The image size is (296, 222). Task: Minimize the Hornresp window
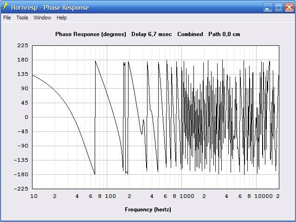[x=268, y=7]
